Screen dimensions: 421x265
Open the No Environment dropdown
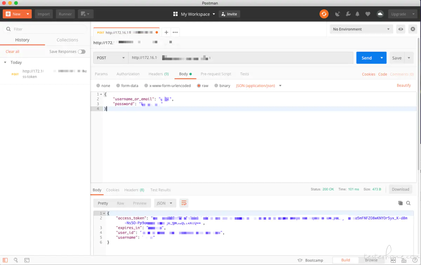[x=361, y=29]
